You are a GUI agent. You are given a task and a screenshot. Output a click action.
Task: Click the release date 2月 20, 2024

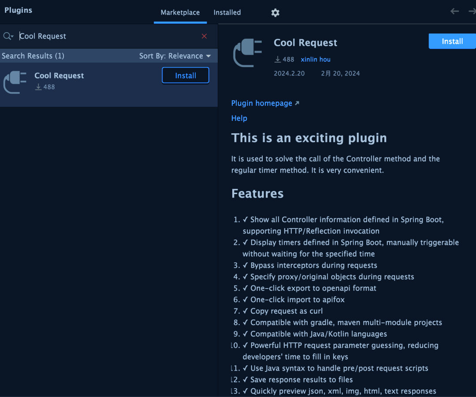coord(340,74)
